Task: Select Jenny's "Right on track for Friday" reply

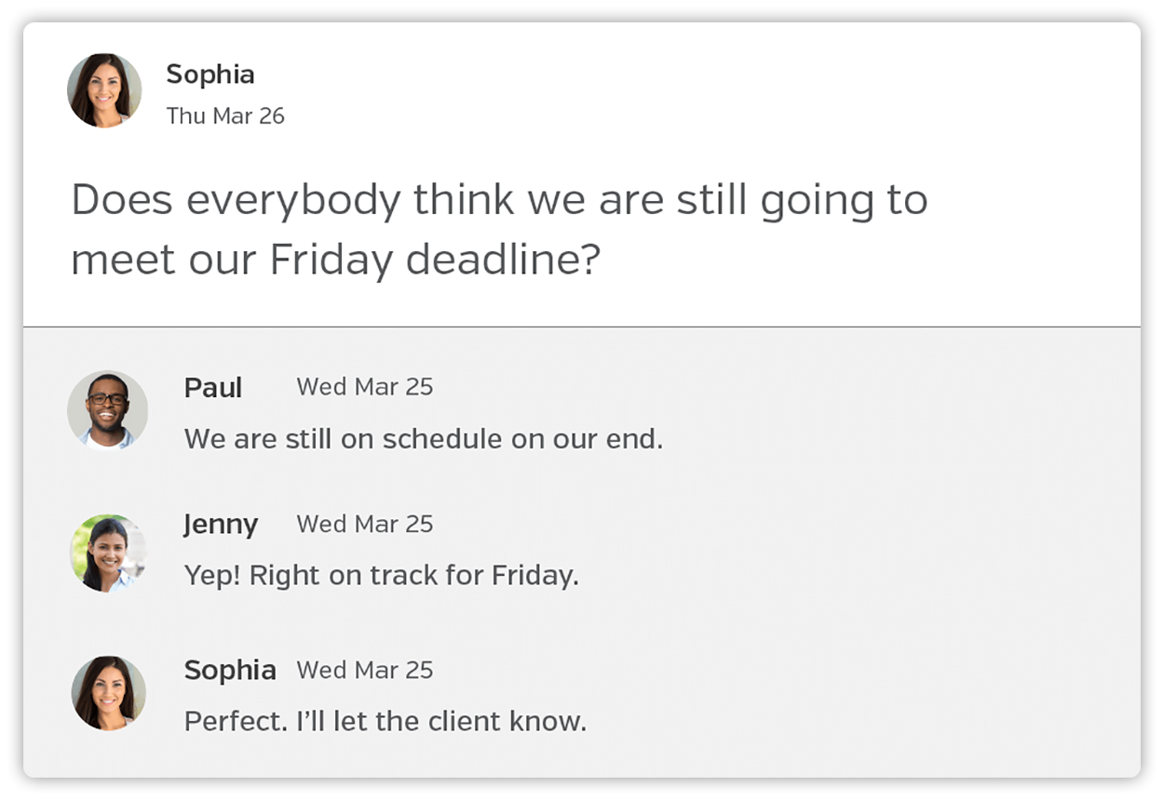Action: tap(382, 576)
